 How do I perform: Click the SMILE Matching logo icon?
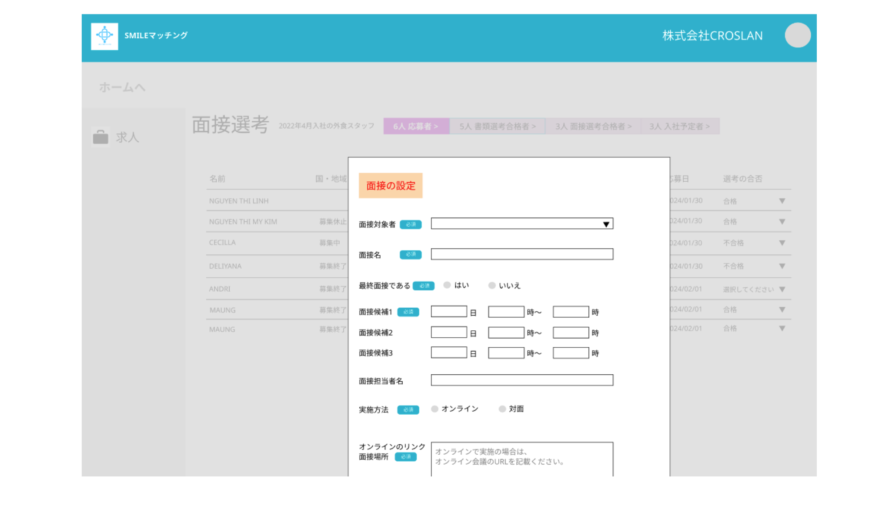pyautogui.click(x=104, y=36)
